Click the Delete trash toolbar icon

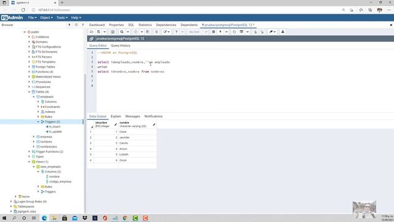[x=156, y=32]
